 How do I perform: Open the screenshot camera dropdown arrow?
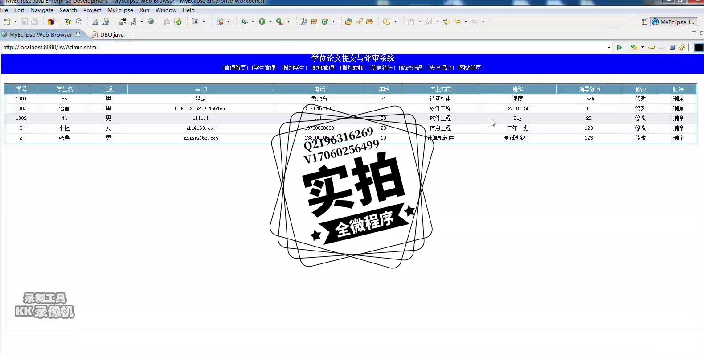204,21
